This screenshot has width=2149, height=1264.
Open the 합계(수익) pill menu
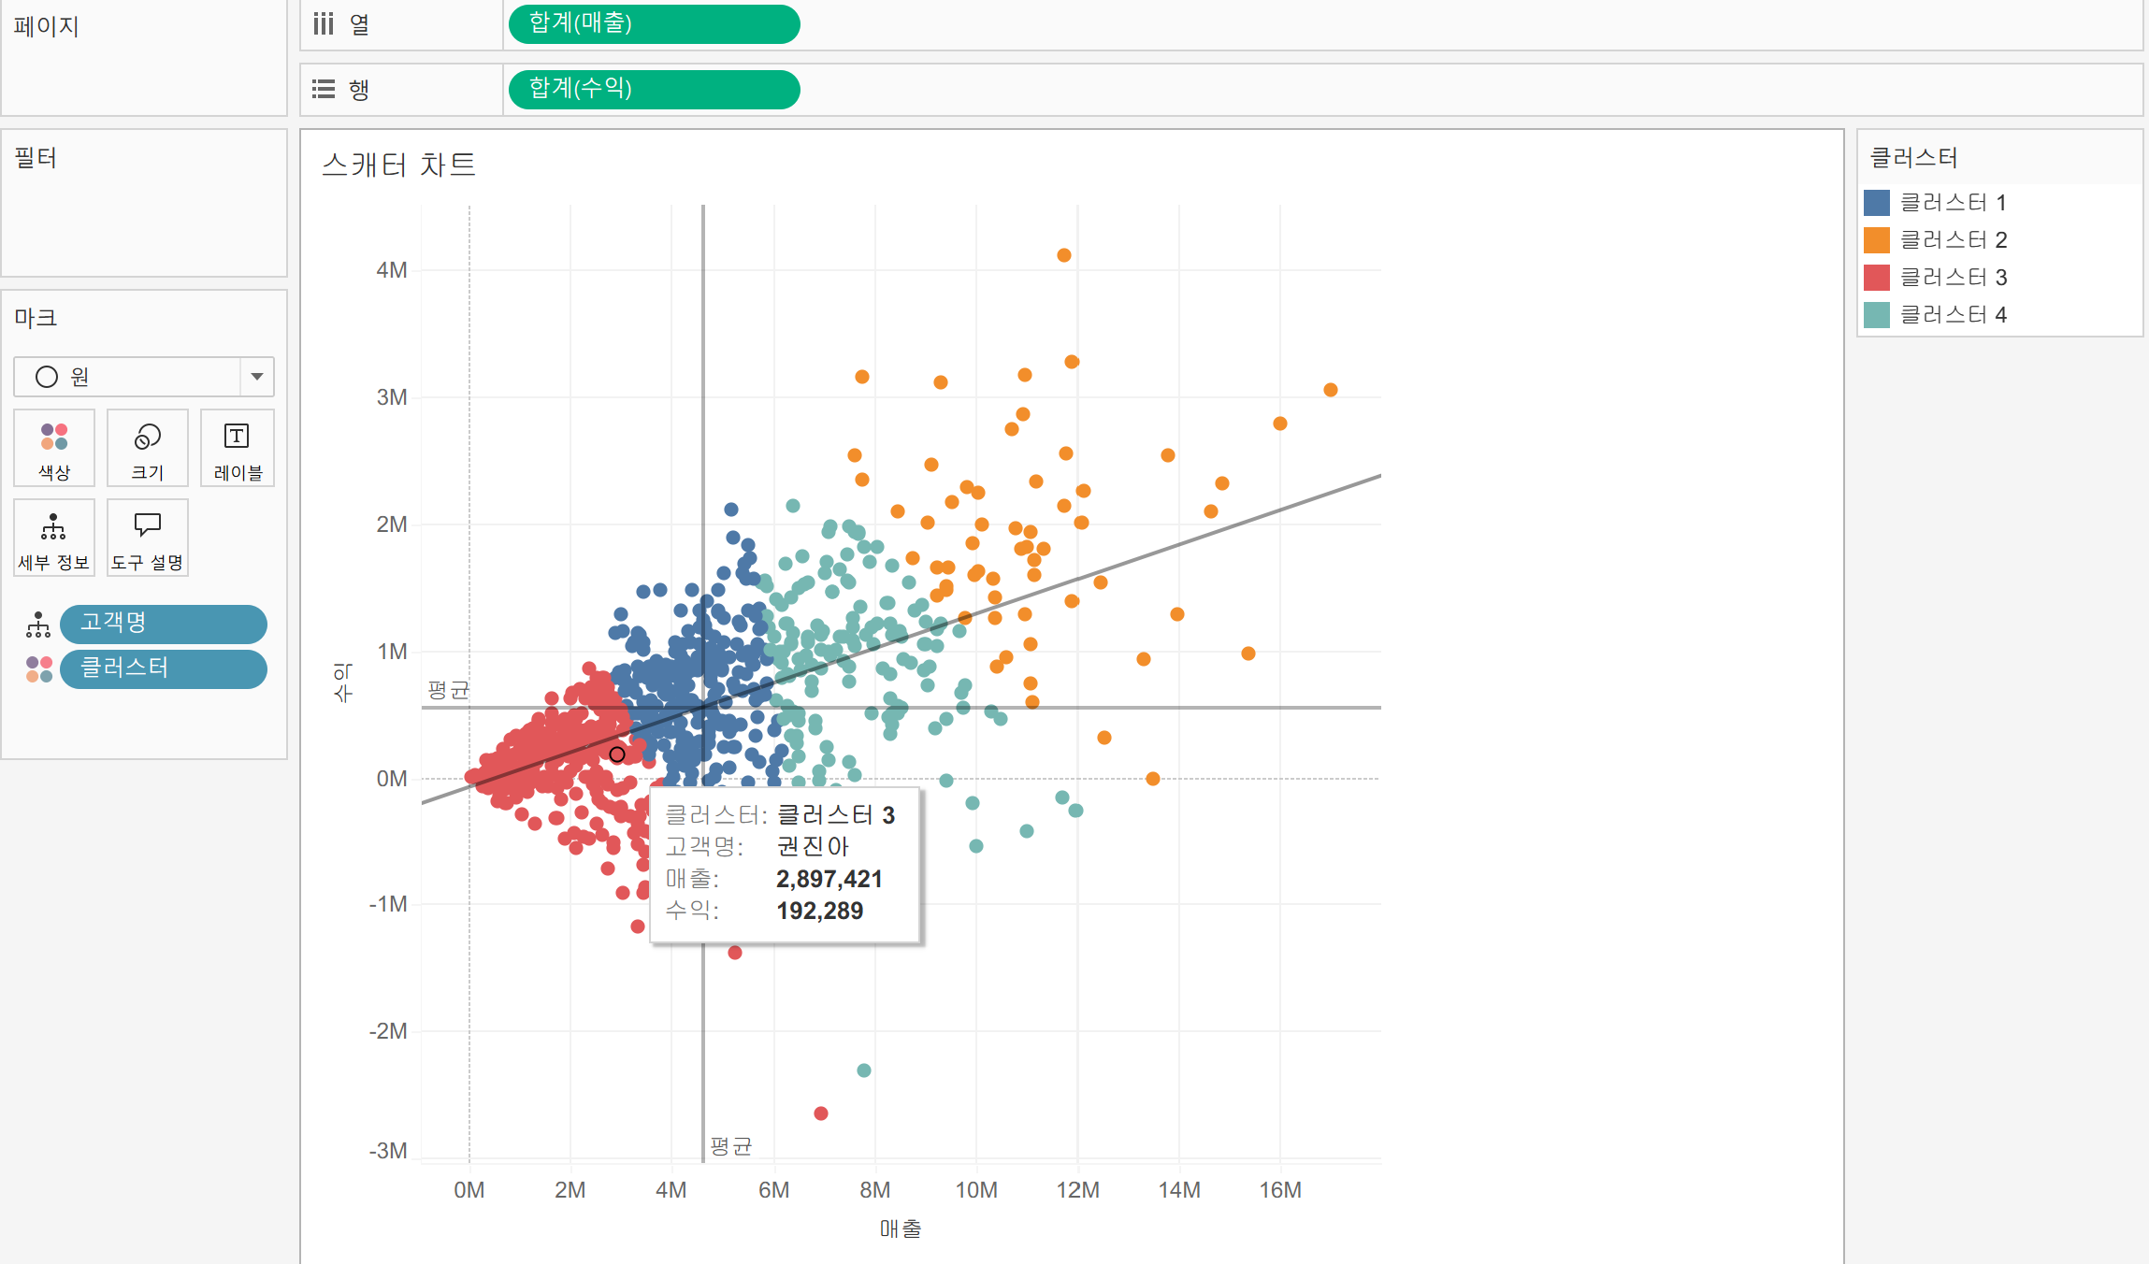click(653, 89)
